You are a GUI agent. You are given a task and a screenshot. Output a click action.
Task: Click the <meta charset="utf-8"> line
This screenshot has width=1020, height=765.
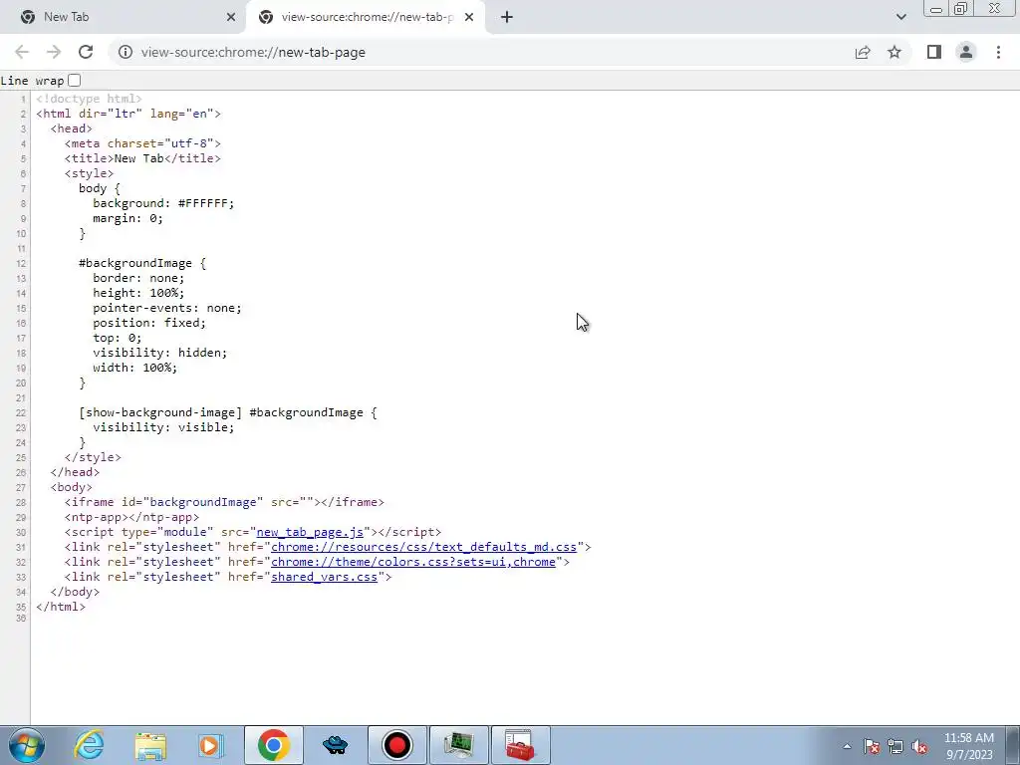click(x=142, y=143)
